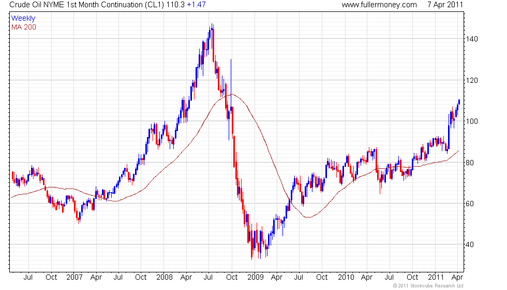Select the MA 200 legend label

point(24,27)
